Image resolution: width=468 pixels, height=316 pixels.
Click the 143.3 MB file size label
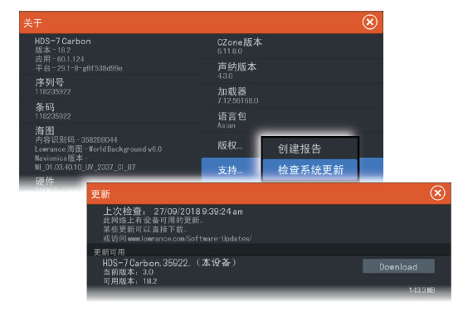[422, 290]
